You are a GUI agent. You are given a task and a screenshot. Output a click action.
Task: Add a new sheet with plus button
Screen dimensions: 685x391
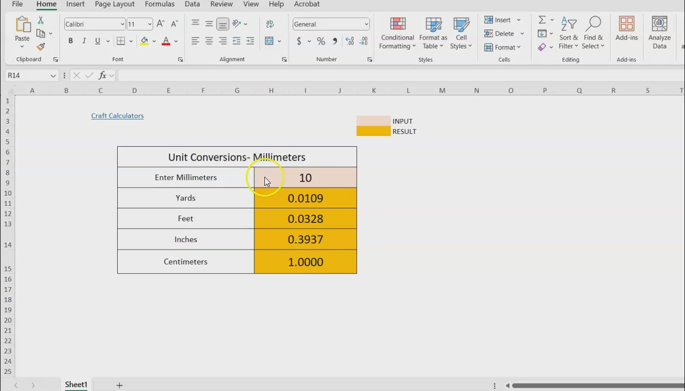click(119, 385)
